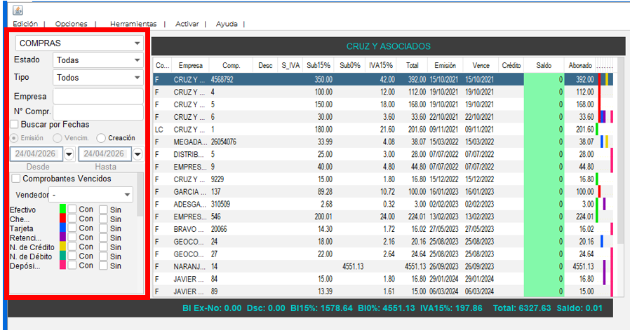This screenshot has height=330, width=630.
Task: Select the Creación radio button
Action: [x=101, y=138]
